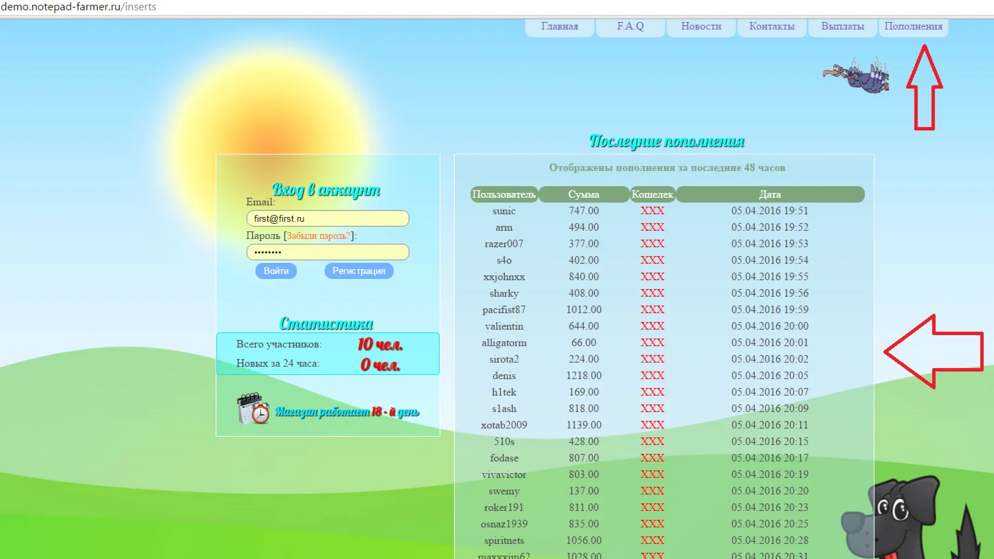Click the 510s username
Screen dimensions: 994x559
[504, 442]
